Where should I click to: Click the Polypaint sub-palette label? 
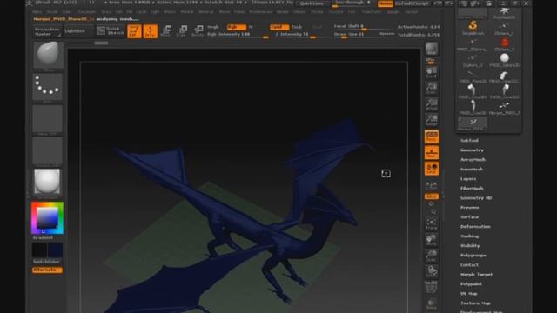[471, 284]
